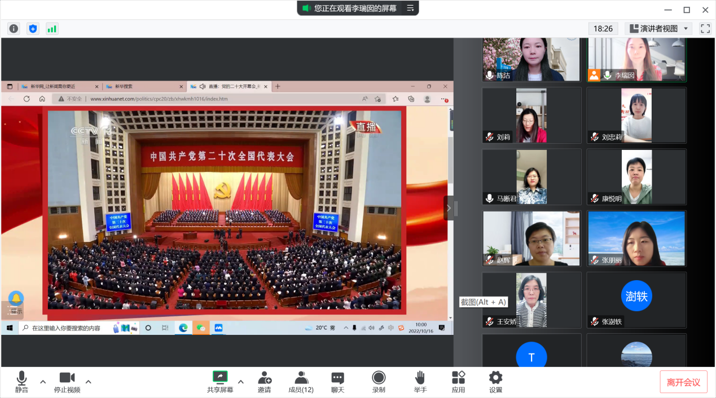Toggle 停止视频 camera off
716x398 pixels.
click(67, 382)
